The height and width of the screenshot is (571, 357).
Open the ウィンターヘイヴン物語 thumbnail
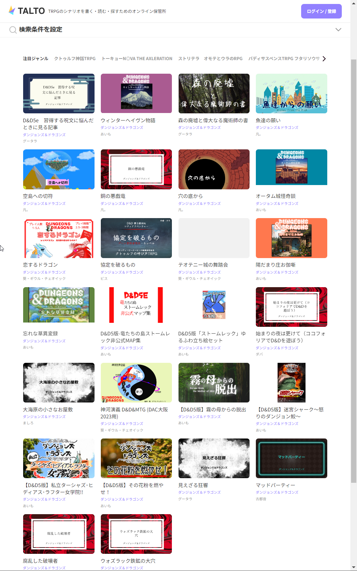click(x=136, y=94)
